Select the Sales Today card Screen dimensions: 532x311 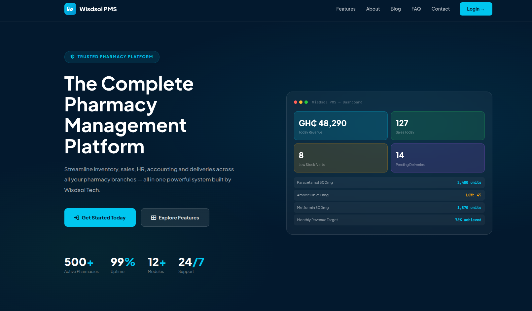(438, 126)
